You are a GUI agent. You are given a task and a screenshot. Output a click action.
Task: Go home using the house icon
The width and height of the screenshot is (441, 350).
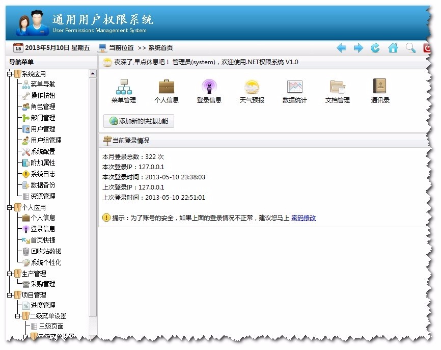pos(393,47)
